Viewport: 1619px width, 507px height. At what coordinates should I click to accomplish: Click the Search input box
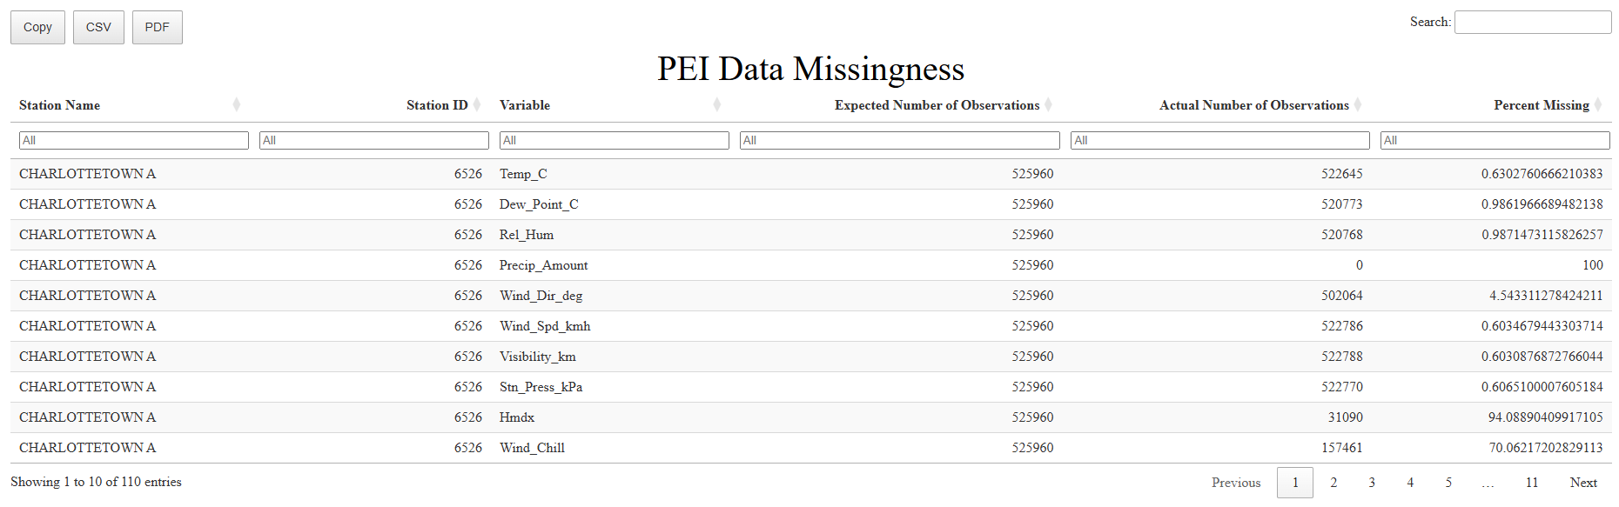pos(1532,23)
